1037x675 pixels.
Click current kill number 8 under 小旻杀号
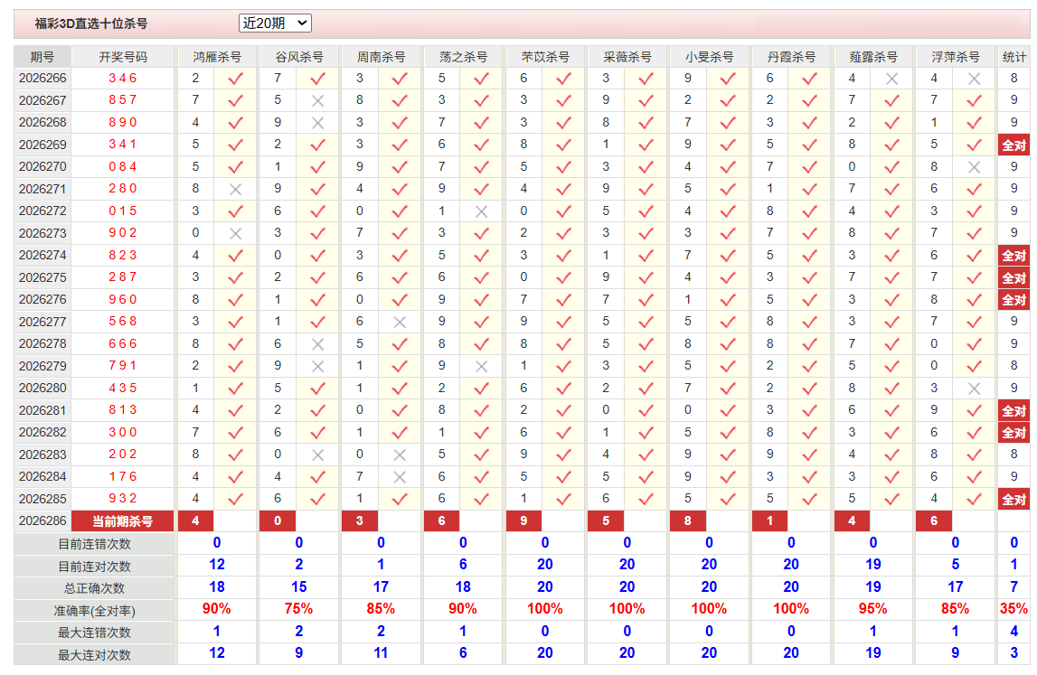[x=688, y=521]
